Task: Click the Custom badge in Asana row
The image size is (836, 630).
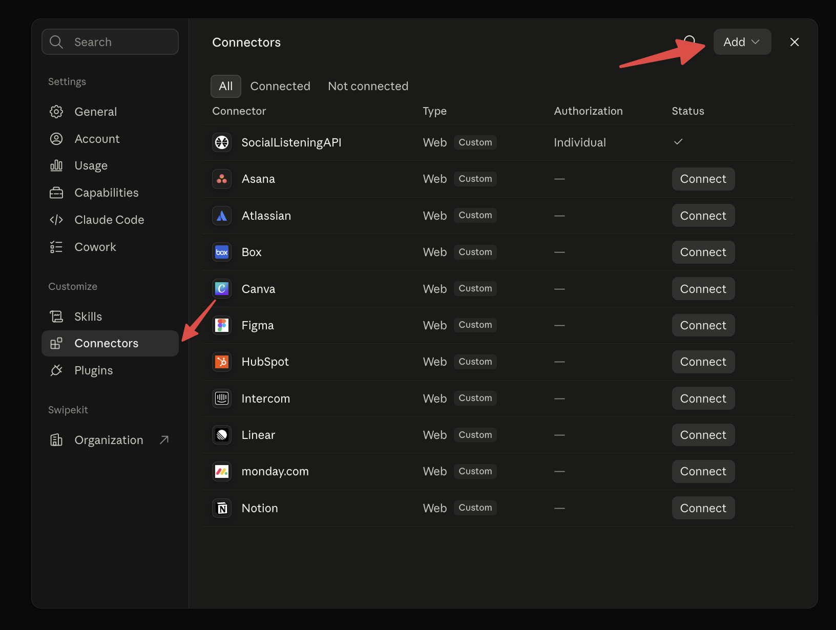Action: tap(475, 179)
